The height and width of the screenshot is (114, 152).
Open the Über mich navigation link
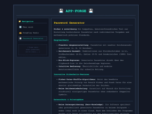tap(33, 27)
